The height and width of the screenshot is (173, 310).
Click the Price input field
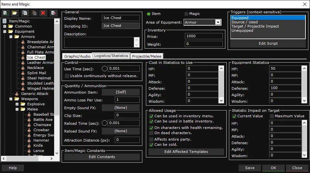[204, 36]
